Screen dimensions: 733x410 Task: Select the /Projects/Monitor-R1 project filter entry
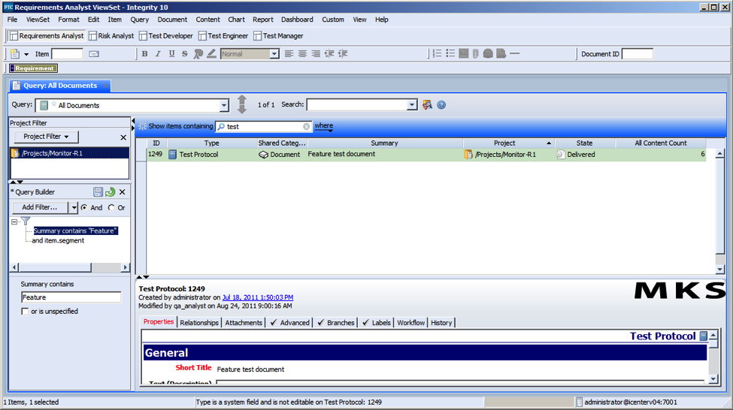70,153
